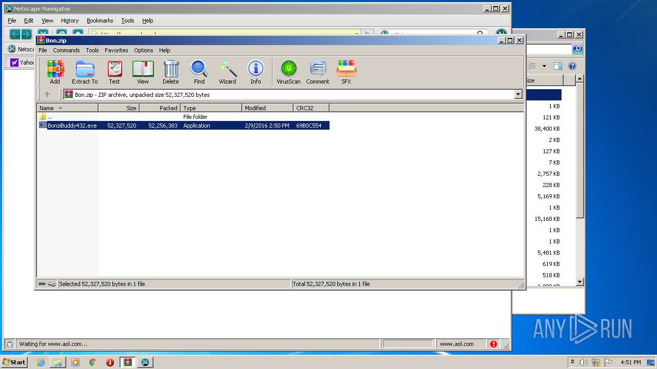Screen dimensions: 657x369
Task: Click the volume icon in system tray
Action: click(x=584, y=362)
